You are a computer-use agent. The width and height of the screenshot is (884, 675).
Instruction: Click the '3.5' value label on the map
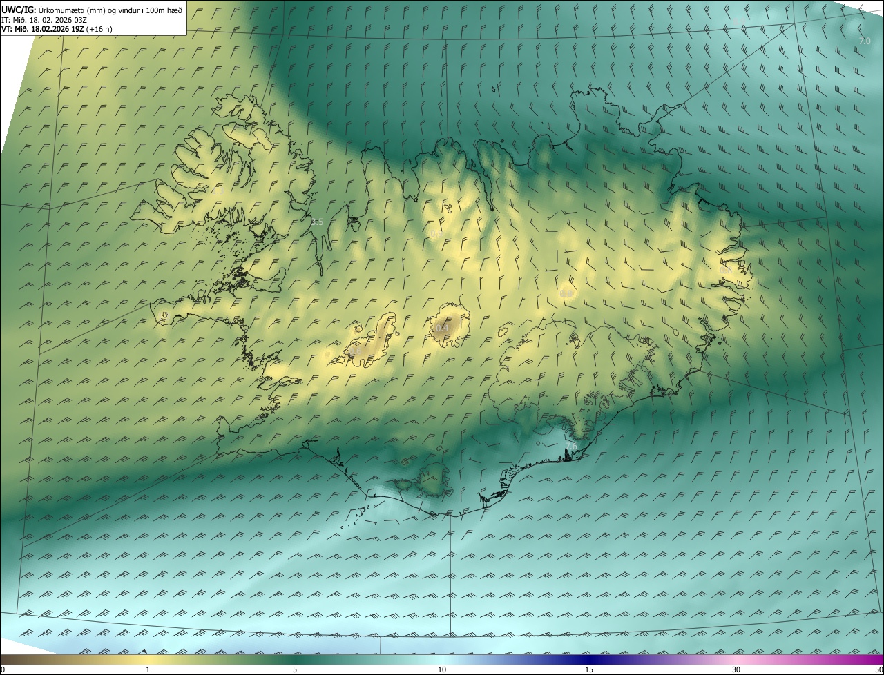click(317, 222)
